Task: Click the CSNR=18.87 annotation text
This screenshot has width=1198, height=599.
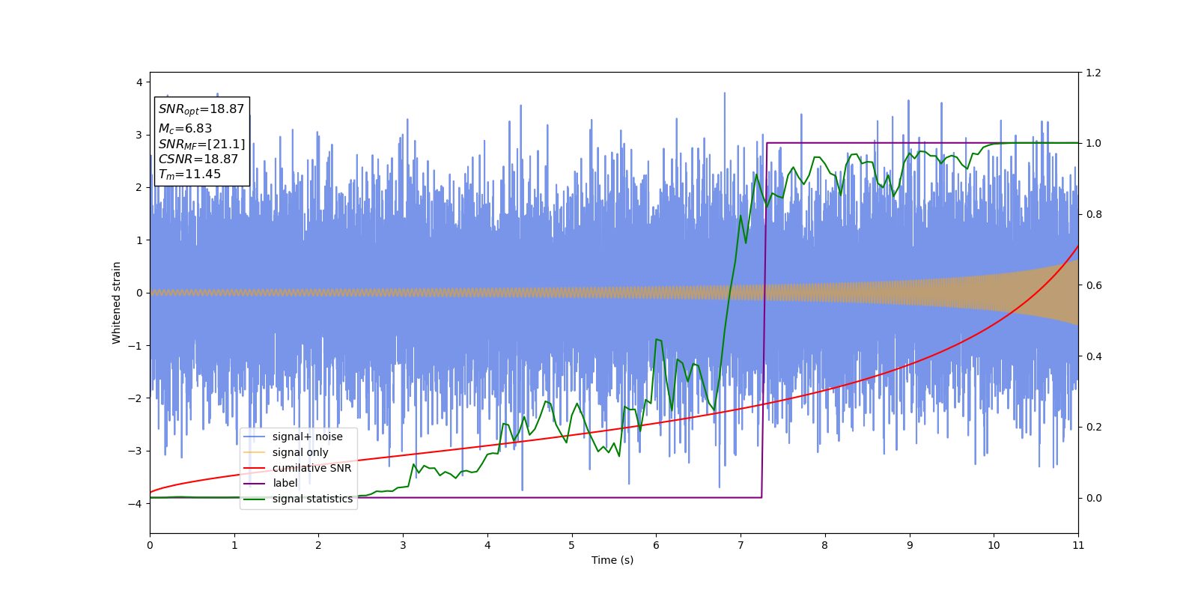Action: (198, 159)
